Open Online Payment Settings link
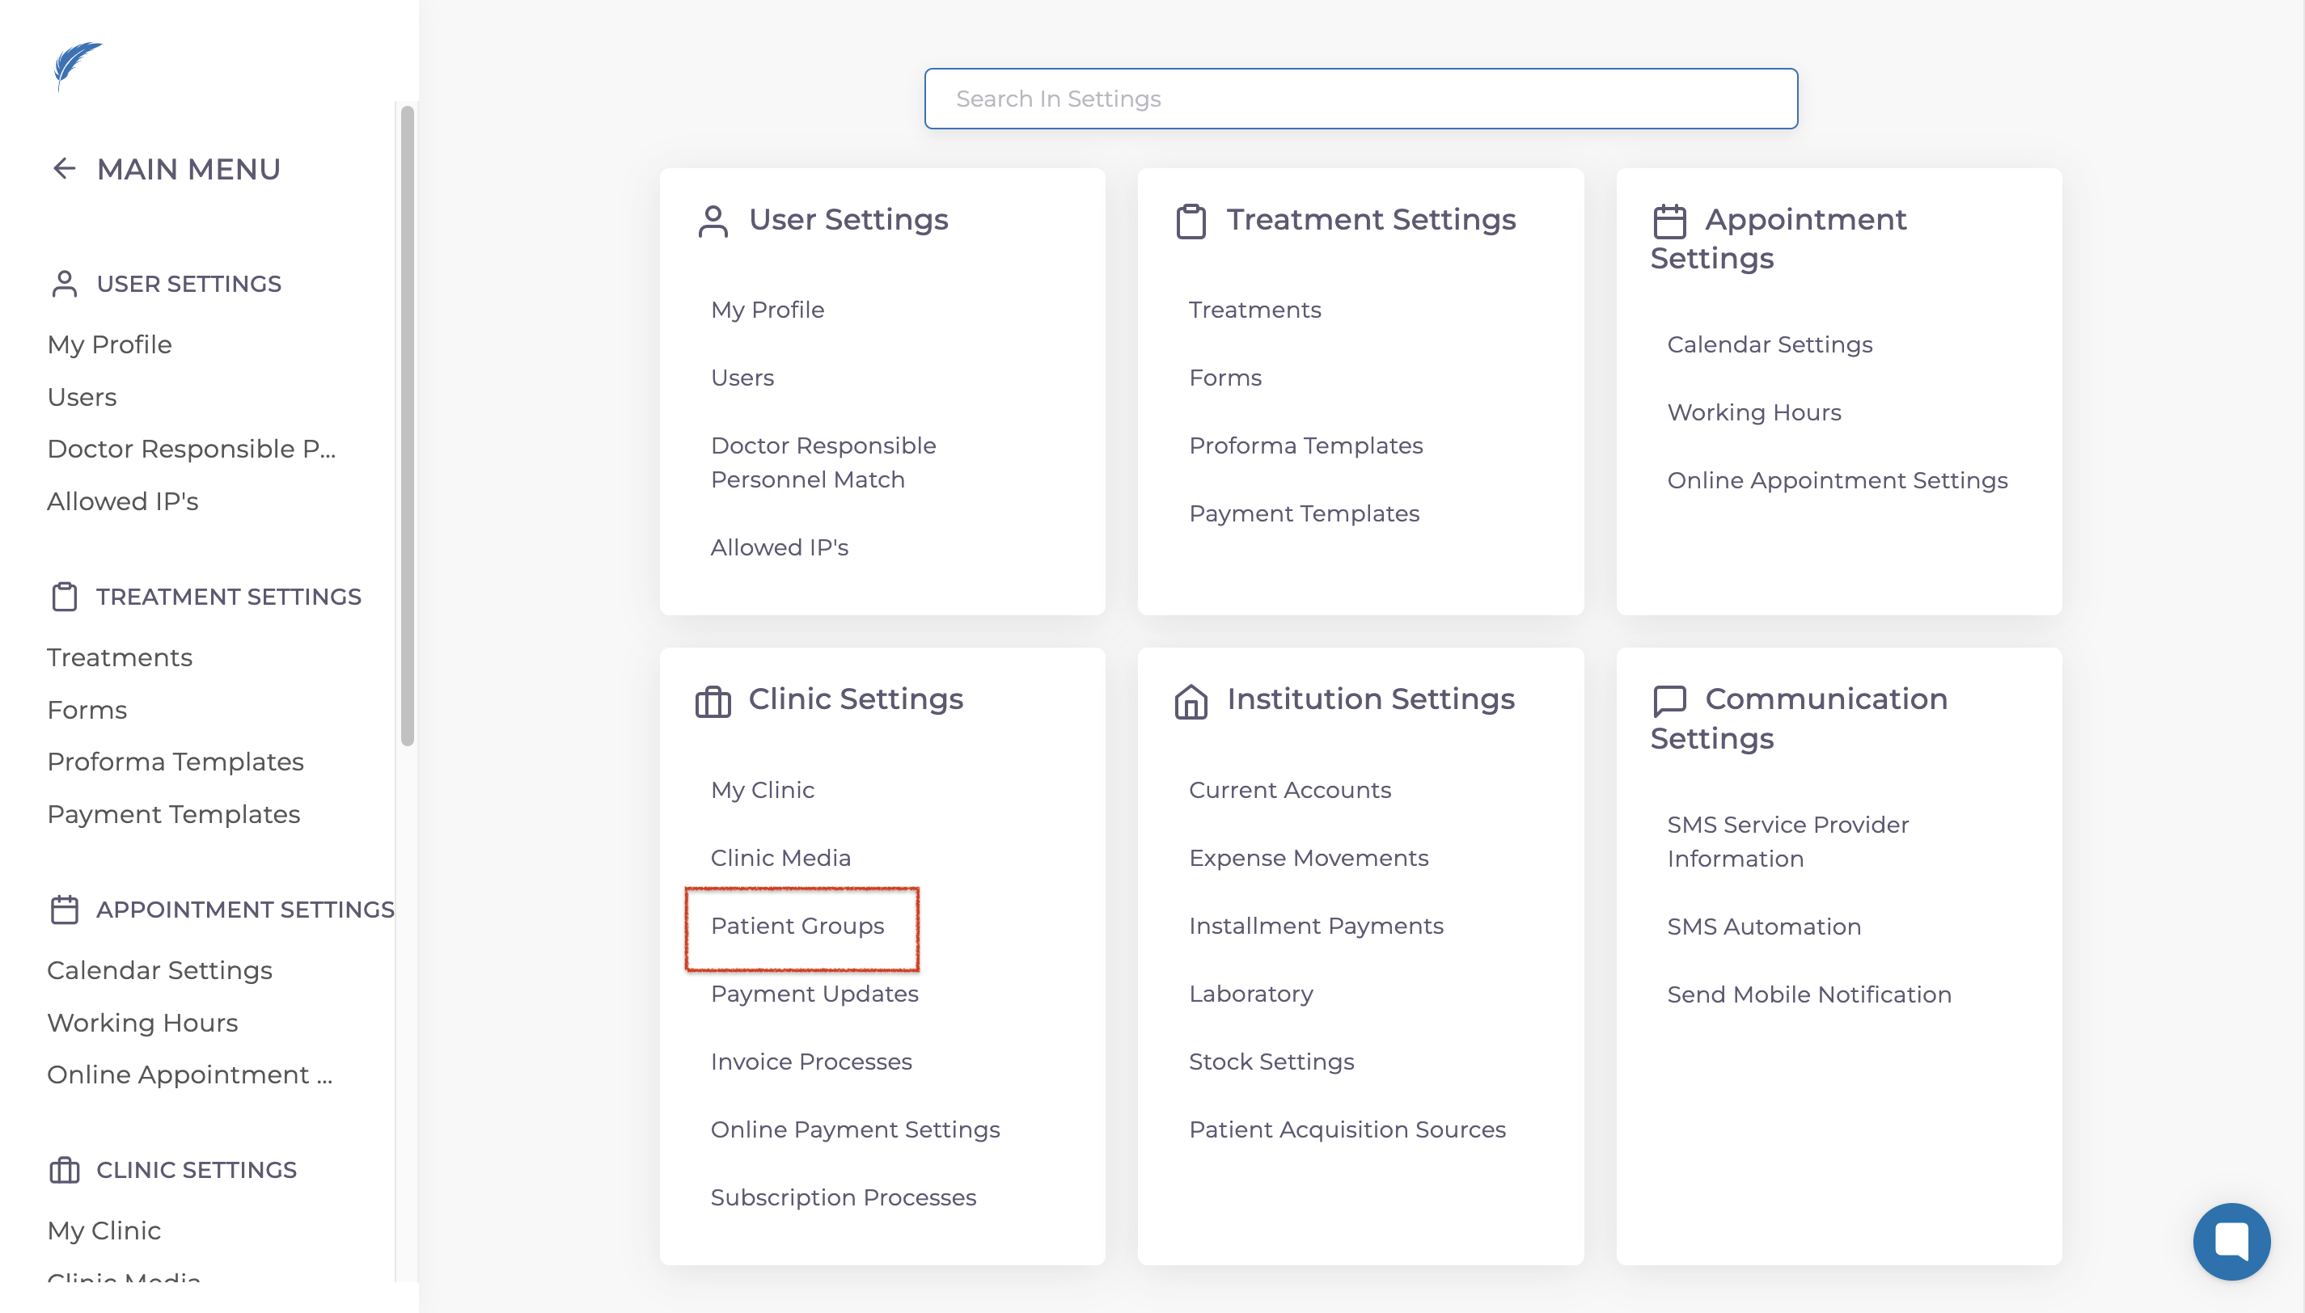 coord(855,1130)
